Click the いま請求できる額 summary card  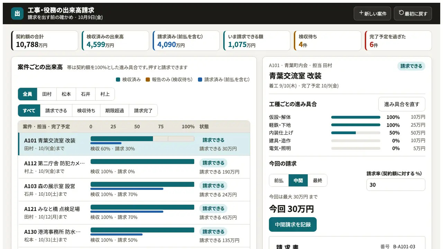coord(257,41)
